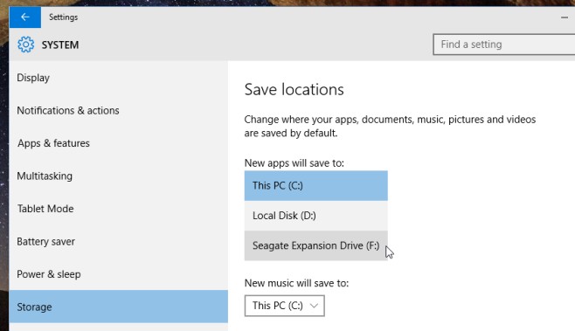The width and height of the screenshot is (575, 331).
Task: Click the chevron on the music drive dropdown
Action: 314,306
